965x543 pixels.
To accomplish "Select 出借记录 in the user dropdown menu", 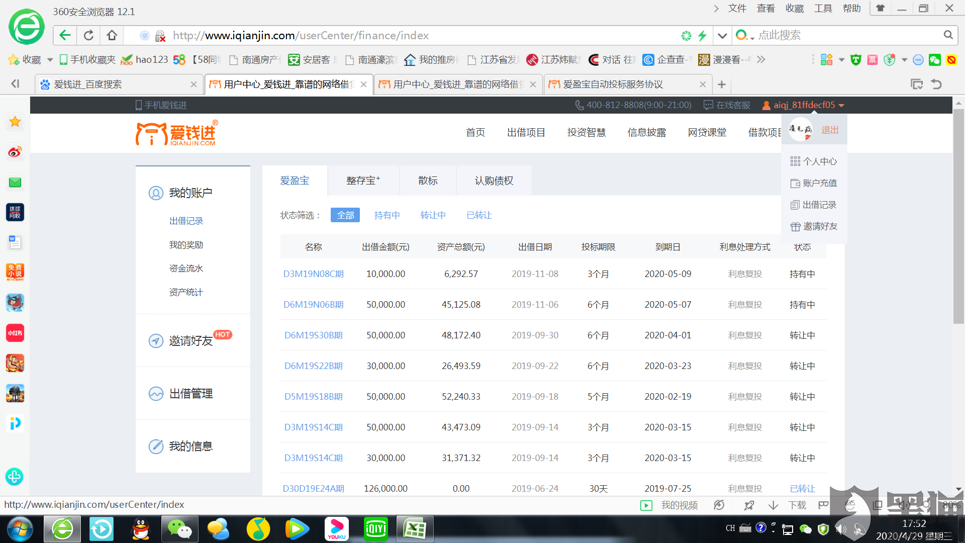I will click(x=814, y=205).
